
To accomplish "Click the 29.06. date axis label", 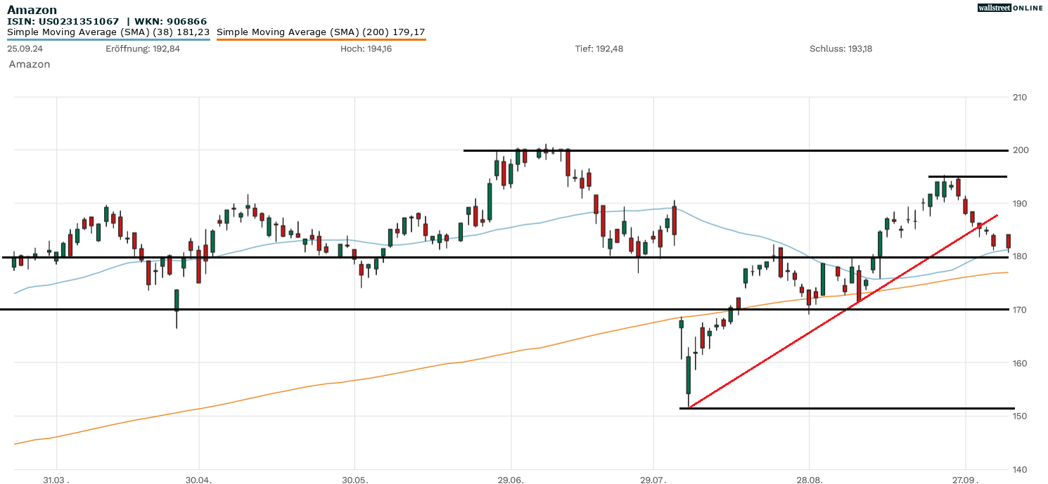I will (x=511, y=479).
